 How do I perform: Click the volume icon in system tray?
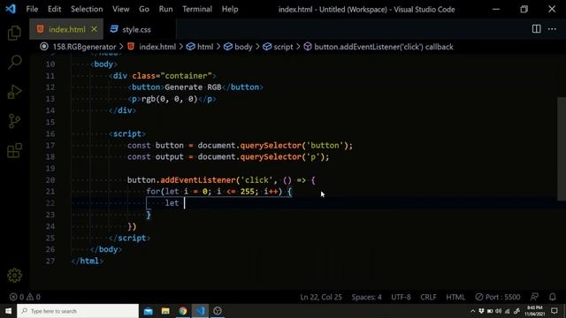(499, 311)
